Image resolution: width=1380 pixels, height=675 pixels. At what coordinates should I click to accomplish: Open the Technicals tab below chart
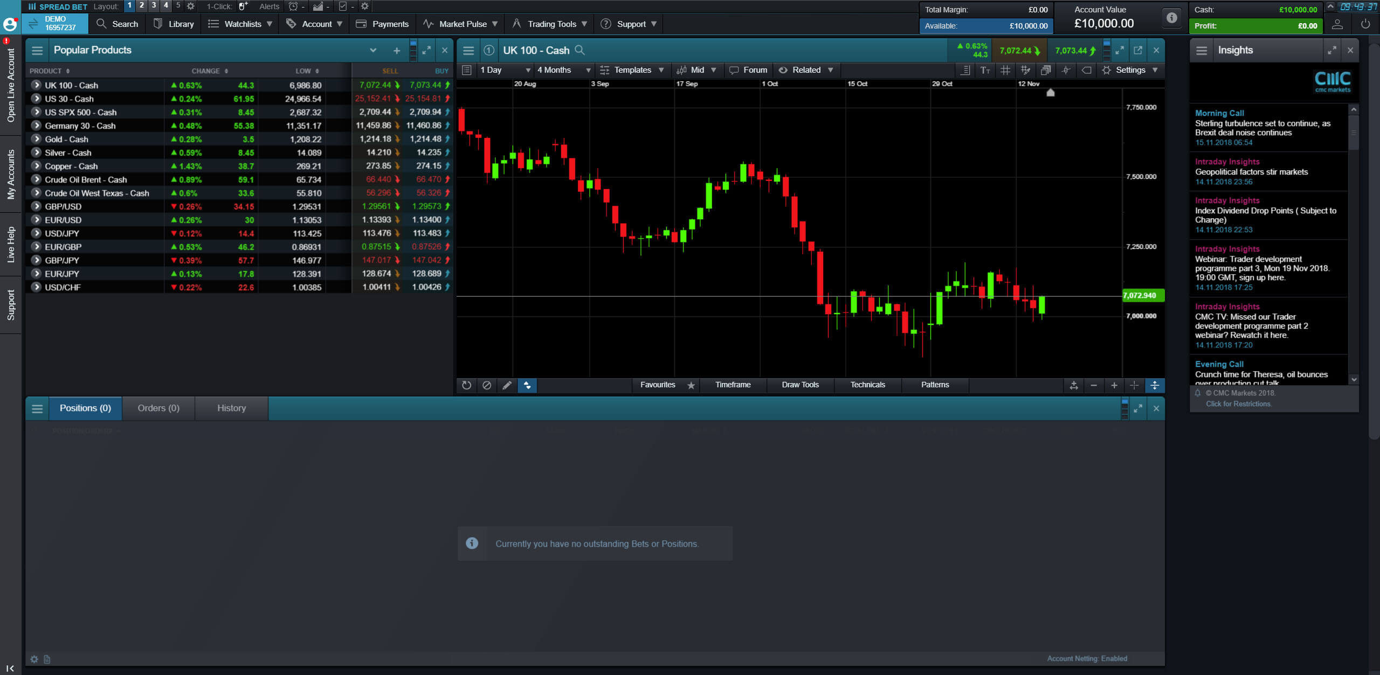tap(867, 385)
